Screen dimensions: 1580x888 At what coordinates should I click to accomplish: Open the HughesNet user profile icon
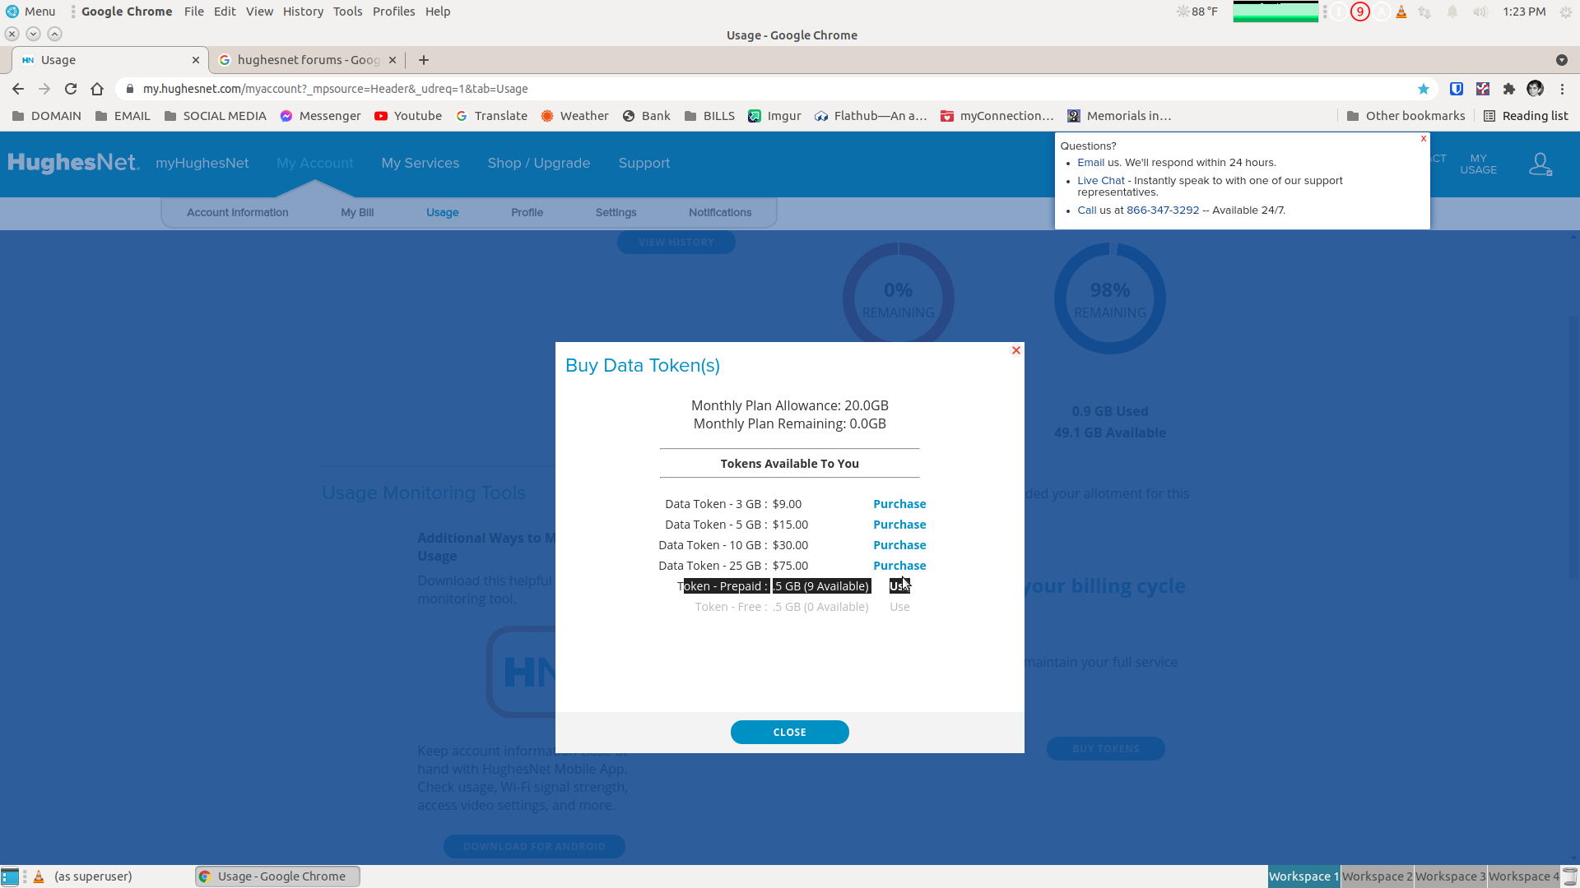[x=1540, y=164]
